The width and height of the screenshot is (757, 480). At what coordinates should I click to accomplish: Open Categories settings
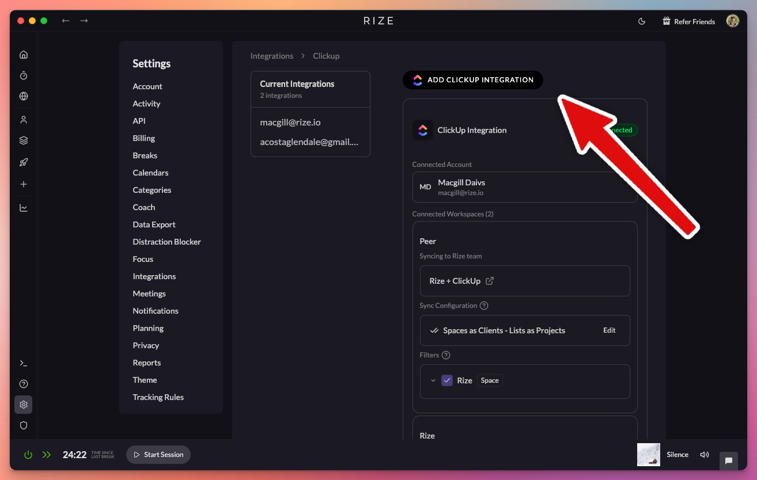(152, 190)
